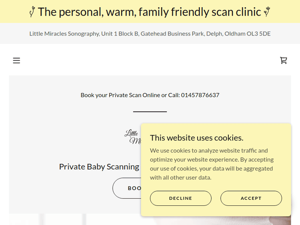Open the hamburger navigation menu
300x225 pixels.
(x=16, y=61)
